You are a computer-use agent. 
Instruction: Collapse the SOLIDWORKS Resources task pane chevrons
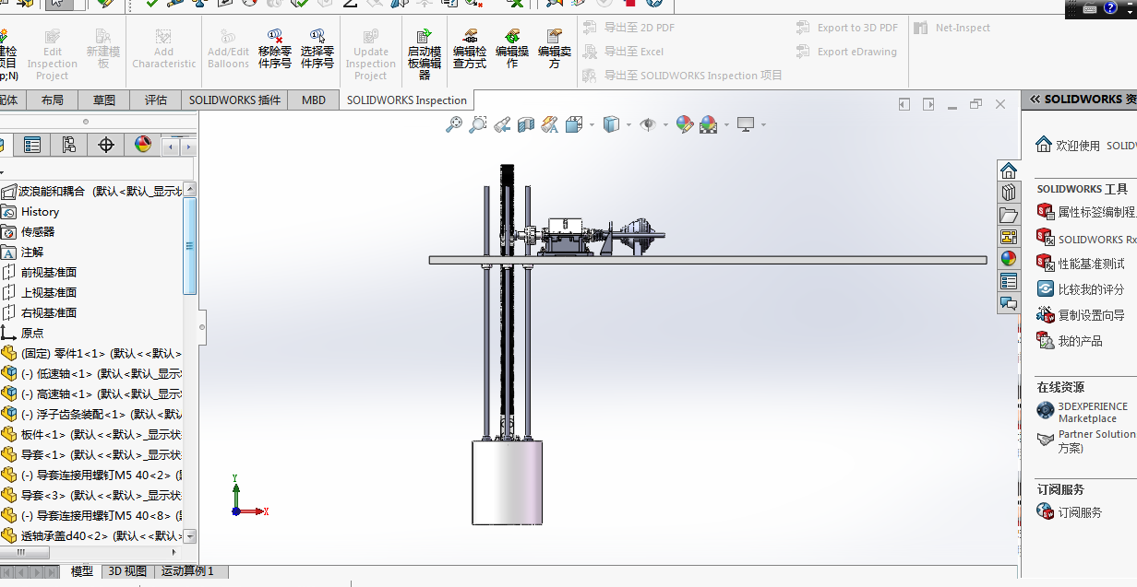point(1035,99)
